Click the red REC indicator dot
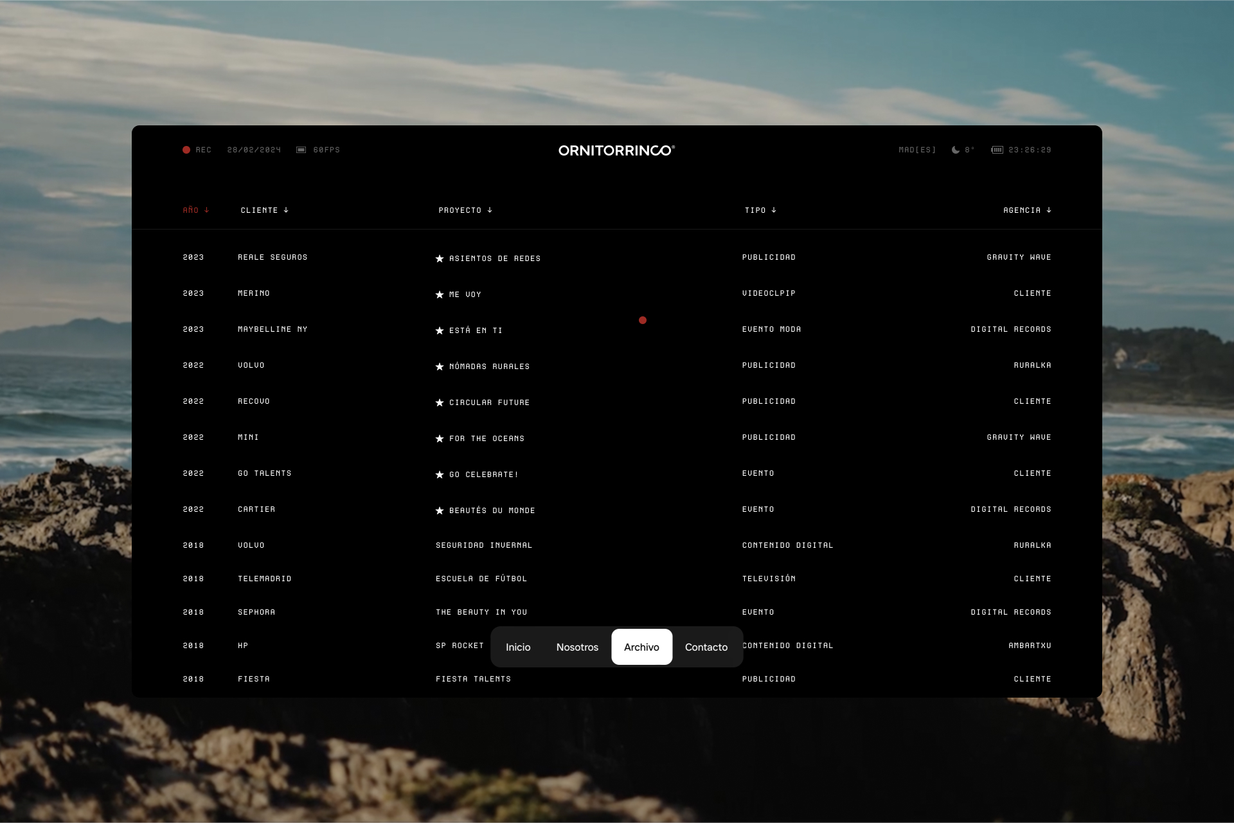This screenshot has height=823, width=1234. click(186, 150)
